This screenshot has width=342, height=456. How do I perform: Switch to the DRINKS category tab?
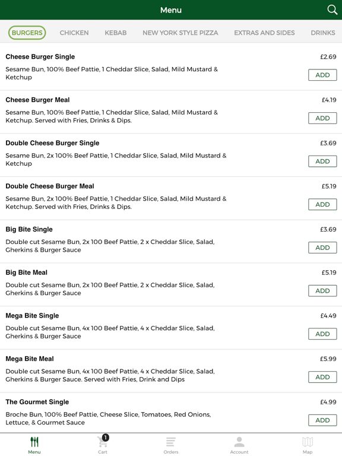[x=323, y=33]
